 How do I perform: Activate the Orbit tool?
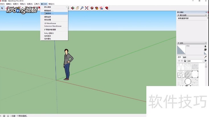pyautogui.click(x=73, y=8)
